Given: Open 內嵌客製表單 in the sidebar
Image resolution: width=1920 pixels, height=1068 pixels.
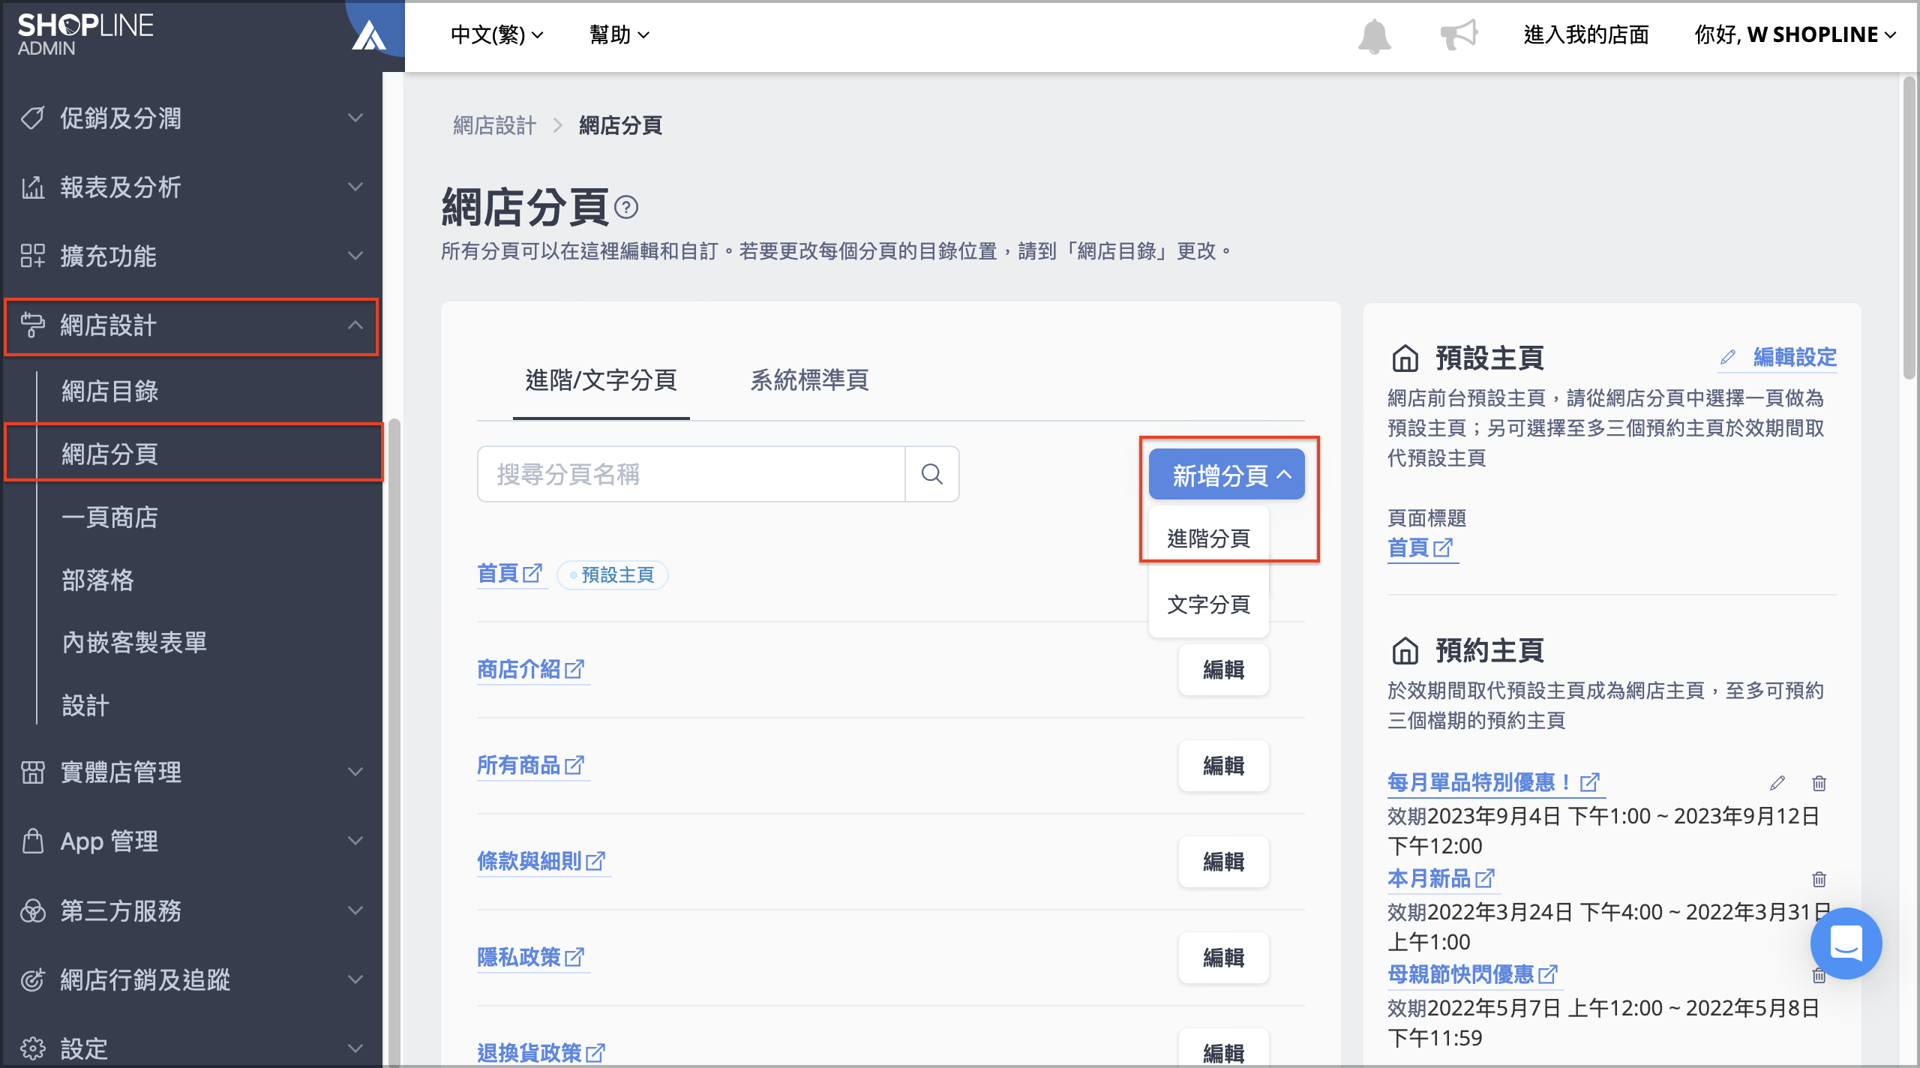Looking at the screenshot, I should pyautogui.click(x=134, y=642).
